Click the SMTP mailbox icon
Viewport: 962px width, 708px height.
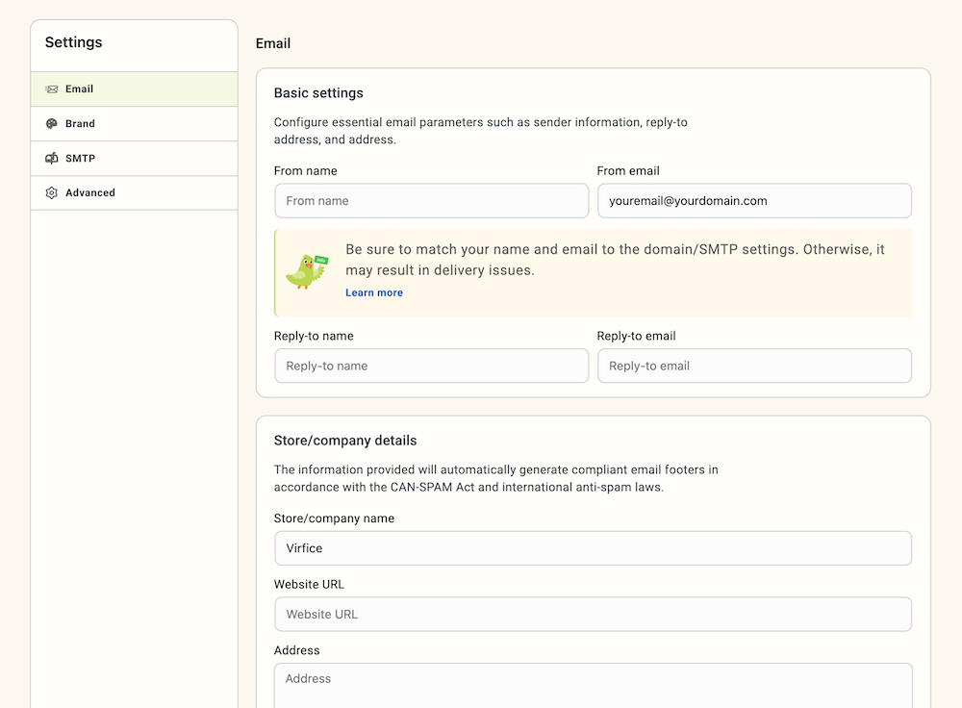(52, 159)
